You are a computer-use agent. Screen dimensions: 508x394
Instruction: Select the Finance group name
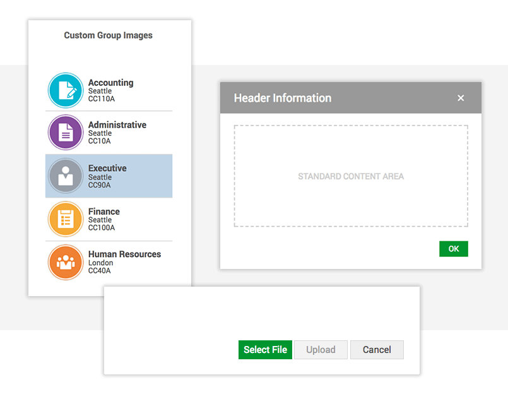click(x=104, y=212)
